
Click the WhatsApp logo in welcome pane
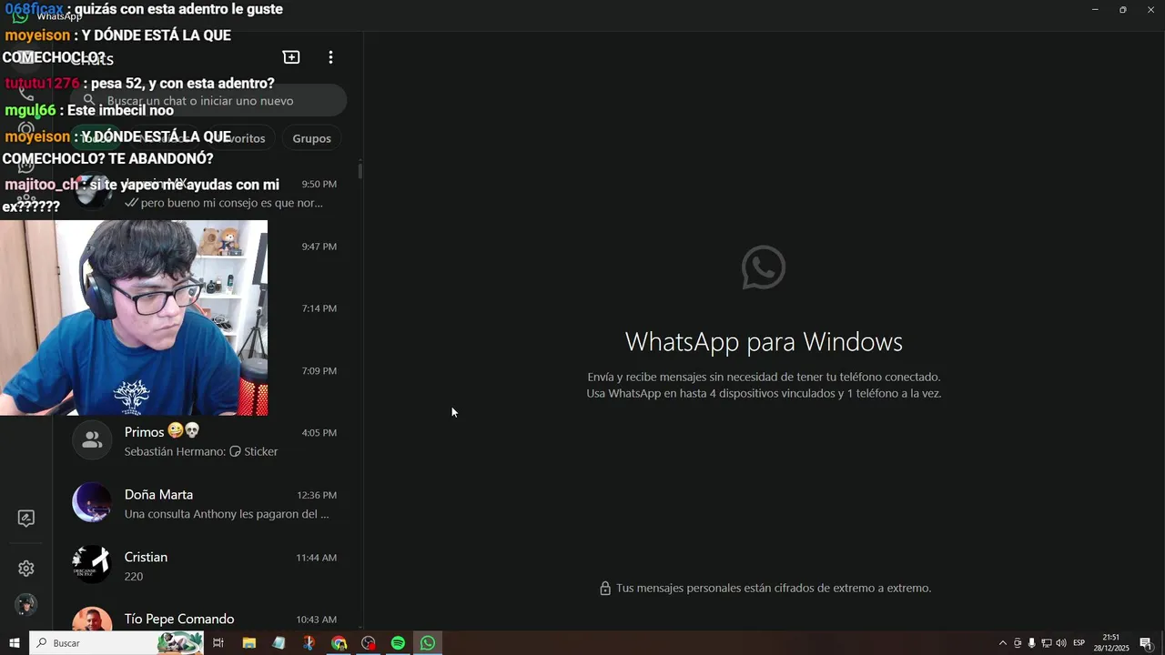pos(764,267)
